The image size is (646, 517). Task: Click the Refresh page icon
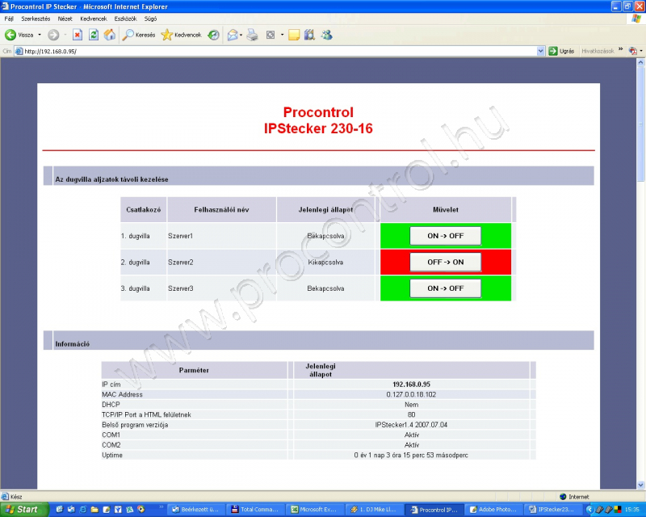coord(94,35)
